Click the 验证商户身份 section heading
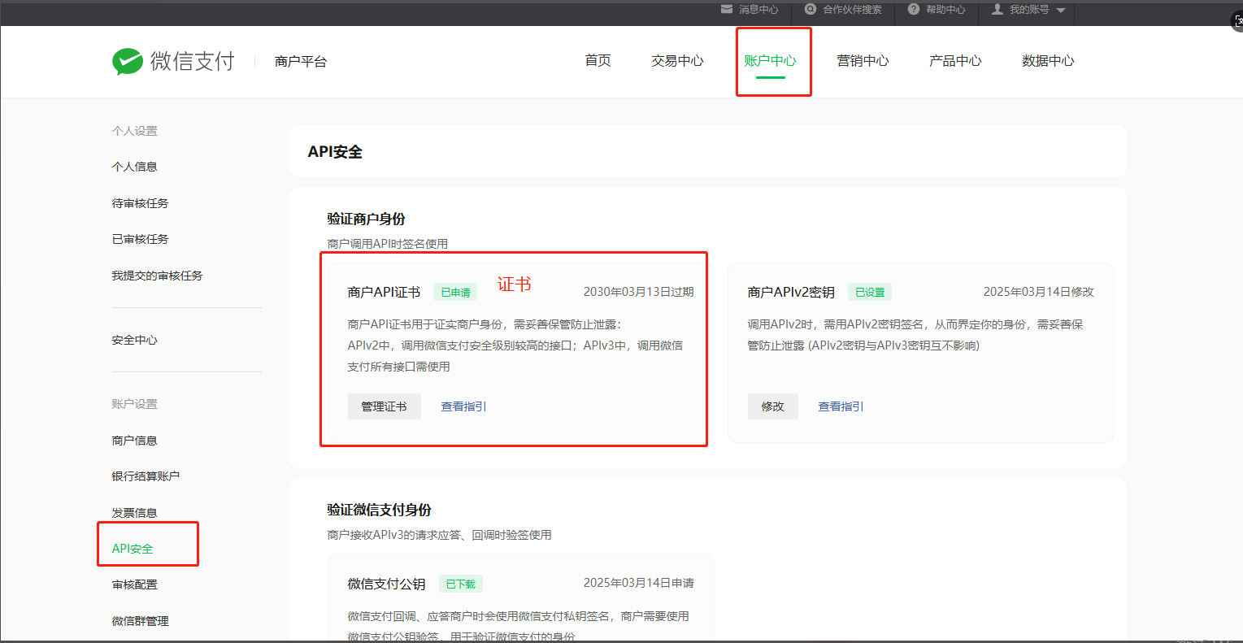 point(366,219)
